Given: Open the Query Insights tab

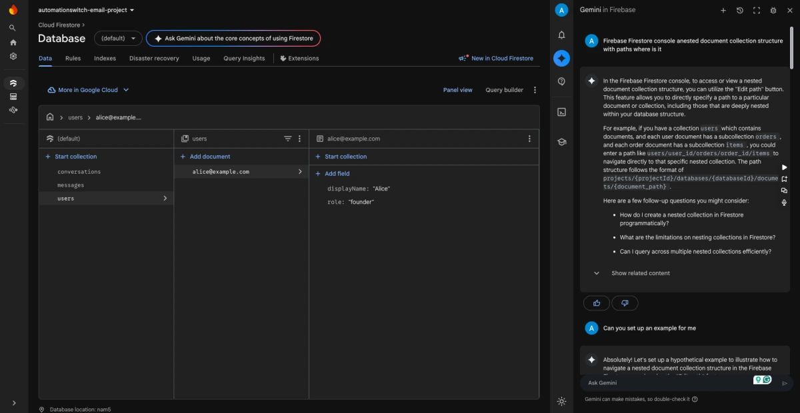Looking at the screenshot, I should click(x=244, y=59).
